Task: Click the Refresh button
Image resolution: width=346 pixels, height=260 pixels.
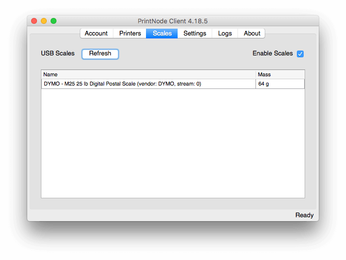Action: 100,54
